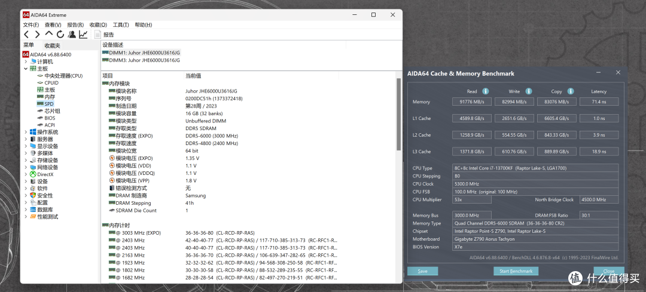Click the 报告 report toolbar button
646x292 pixels.
pyautogui.click(x=104, y=35)
